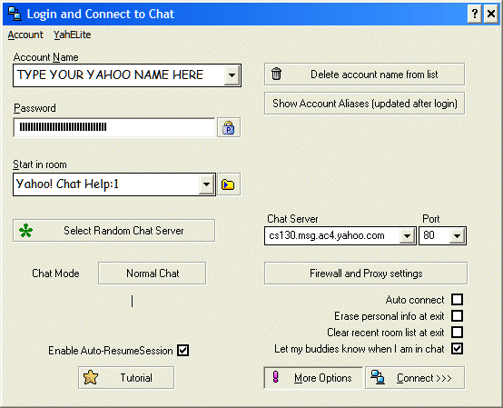Image resolution: width=503 pixels, height=408 pixels.
Task: Click the networked computers Connect icon
Action: (378, 377)
